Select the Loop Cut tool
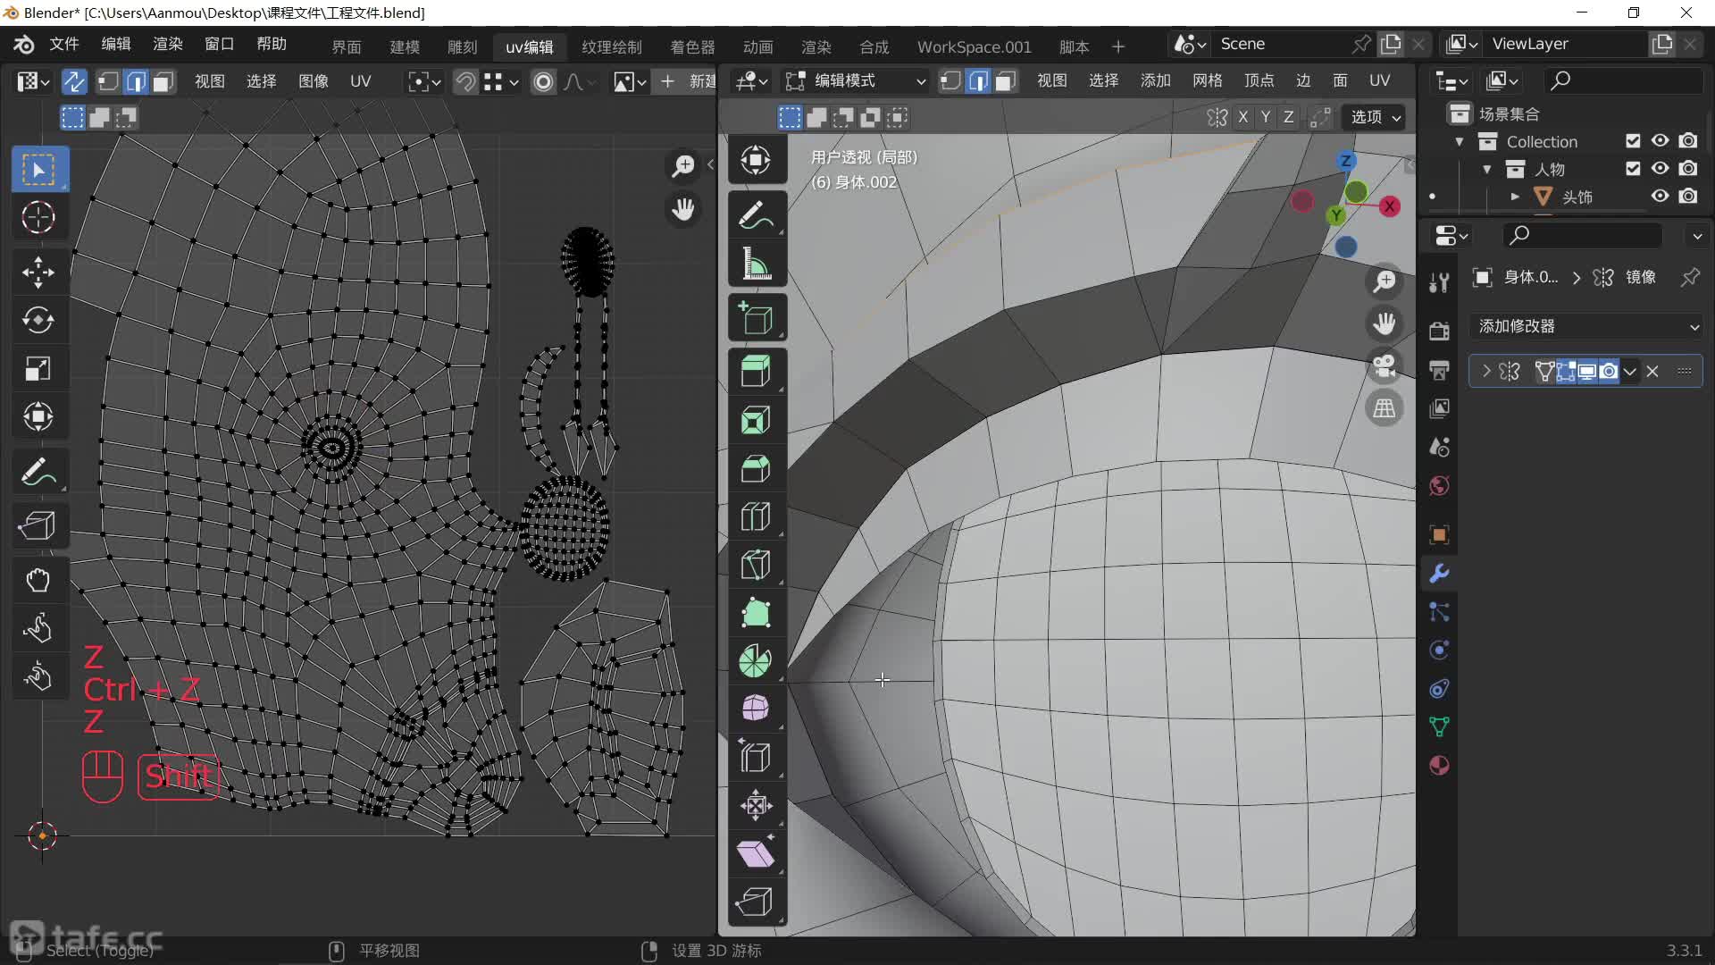This screenshot has height=965, width=1715. [x=757, y=516]
